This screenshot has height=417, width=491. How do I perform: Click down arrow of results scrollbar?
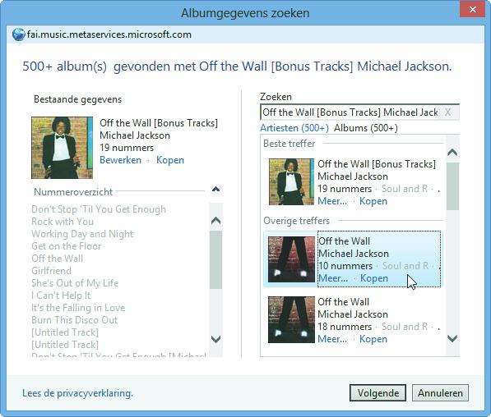pos(452,338)
